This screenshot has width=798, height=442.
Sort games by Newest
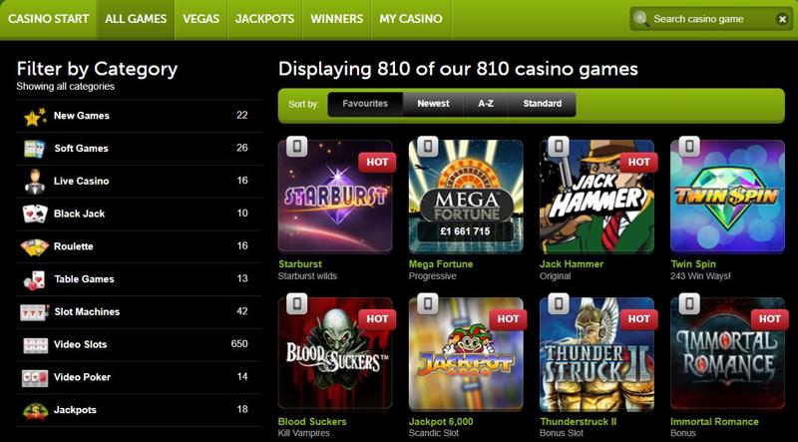coord(433,104)
